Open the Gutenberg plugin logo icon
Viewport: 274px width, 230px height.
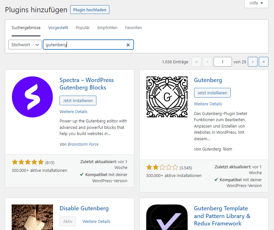[x=167, y=97]
